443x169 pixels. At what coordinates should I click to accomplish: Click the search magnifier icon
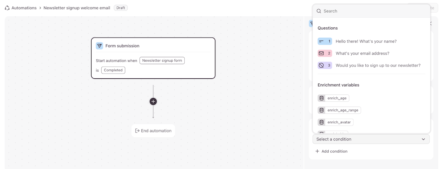click(x=319, y=11)
